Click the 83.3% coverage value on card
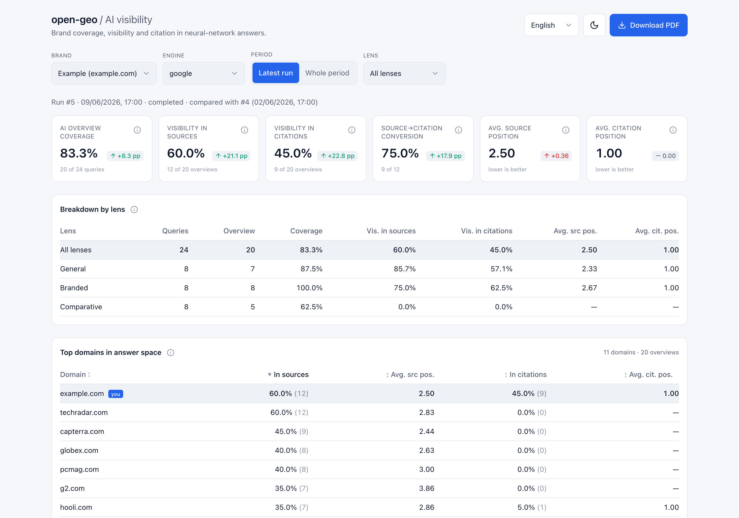The height and width of the screenshot is (518, 739). 79,153
